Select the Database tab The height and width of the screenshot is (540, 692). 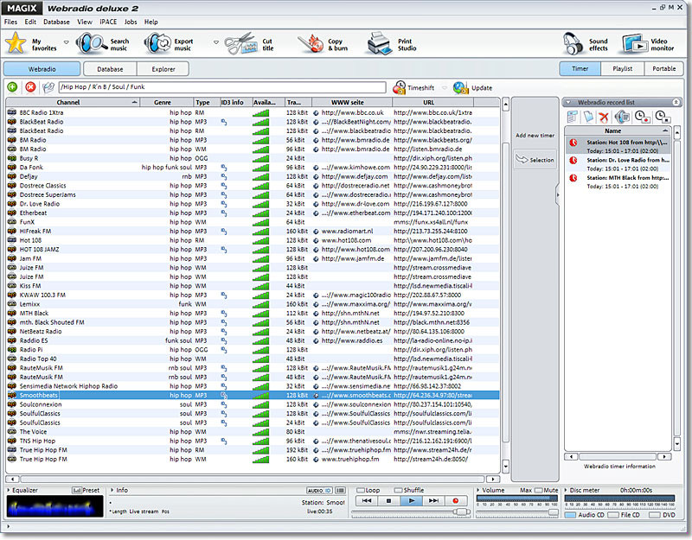[110, 69]
